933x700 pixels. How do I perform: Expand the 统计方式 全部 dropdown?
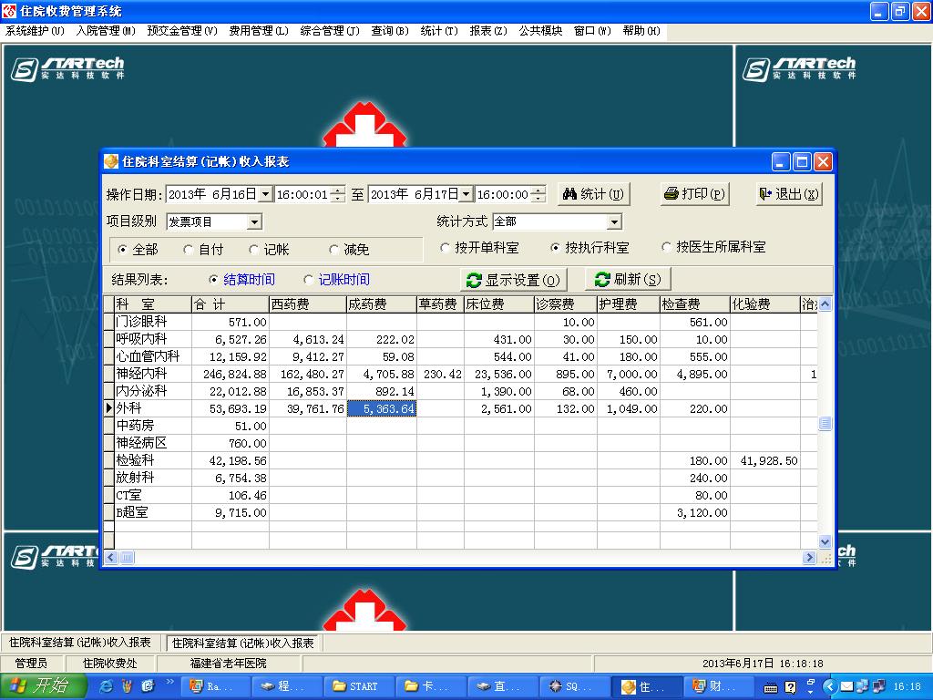[x=614, y=222]
